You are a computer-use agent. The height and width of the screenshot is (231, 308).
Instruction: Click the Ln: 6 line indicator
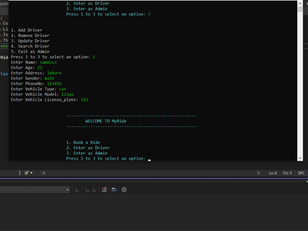coord(273,173)
